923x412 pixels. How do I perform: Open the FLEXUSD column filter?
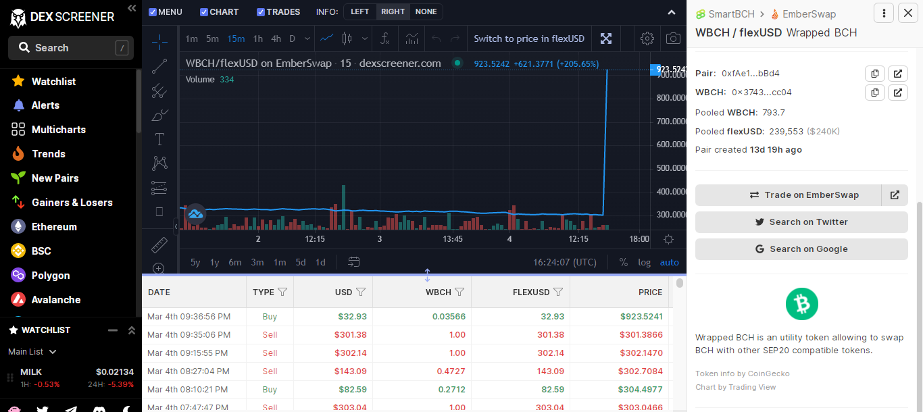point(558,292)
